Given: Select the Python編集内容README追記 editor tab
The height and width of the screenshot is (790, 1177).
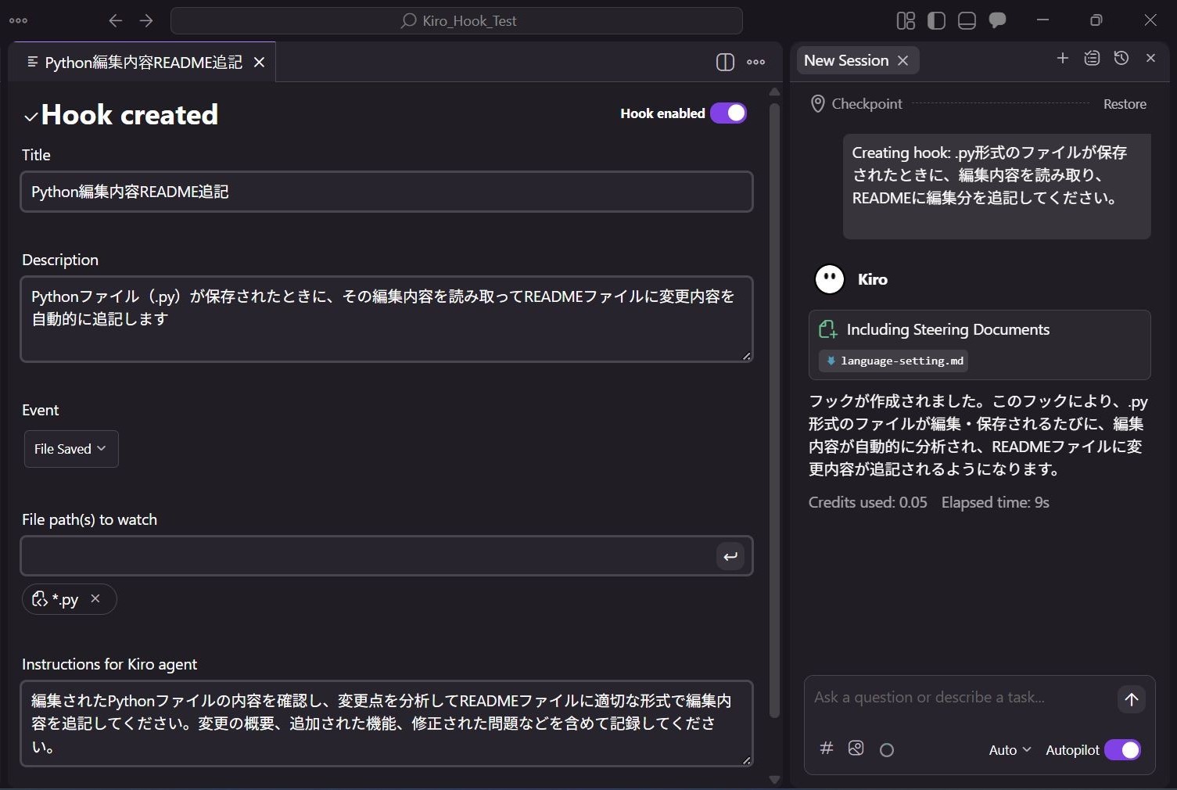Looking at the screenshot, I should coord(142,63).
